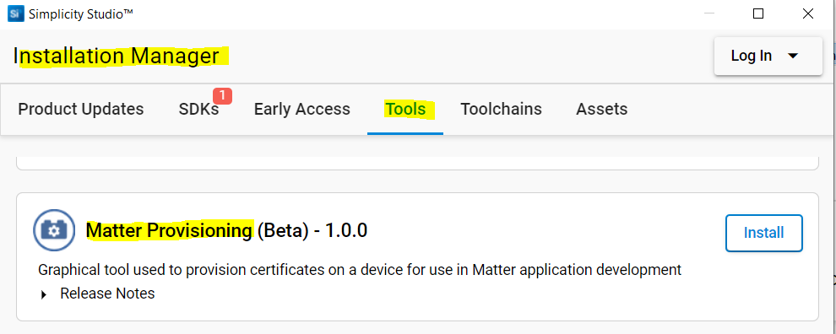Click the Matter Provisioning (Beta) title
Screen dimensions: 836x334
pyautogui.click(x=226, y=230)
